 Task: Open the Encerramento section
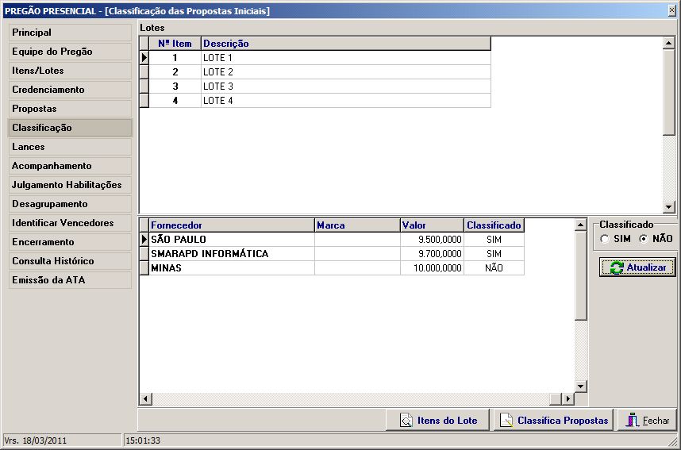tap(70, 242)
